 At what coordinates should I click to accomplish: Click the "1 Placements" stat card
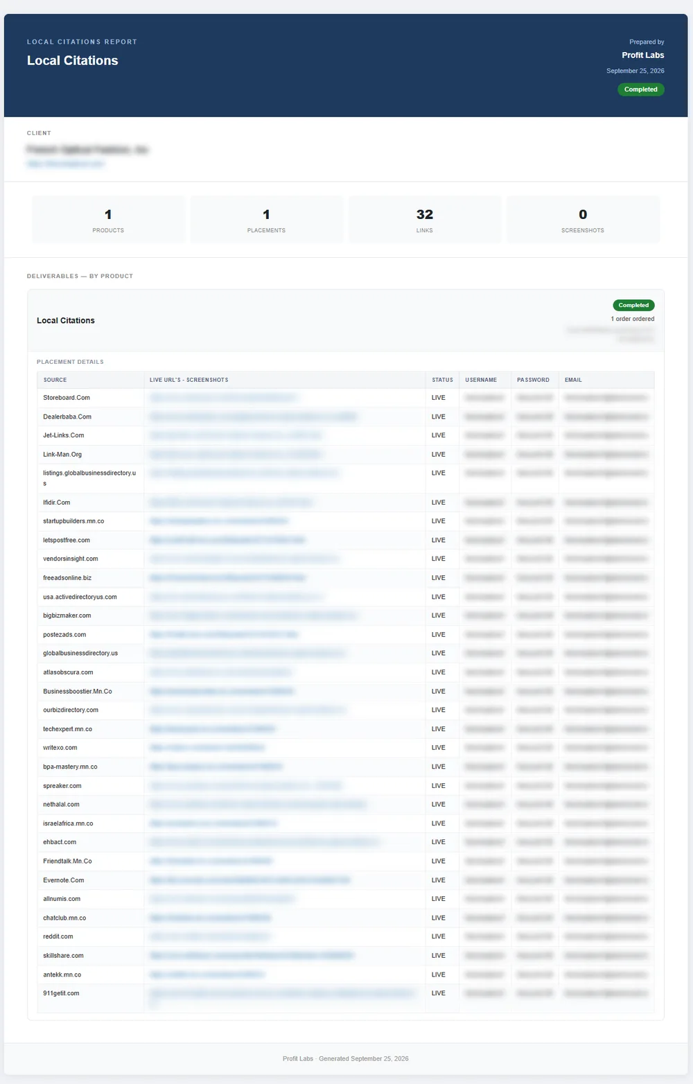267,220
